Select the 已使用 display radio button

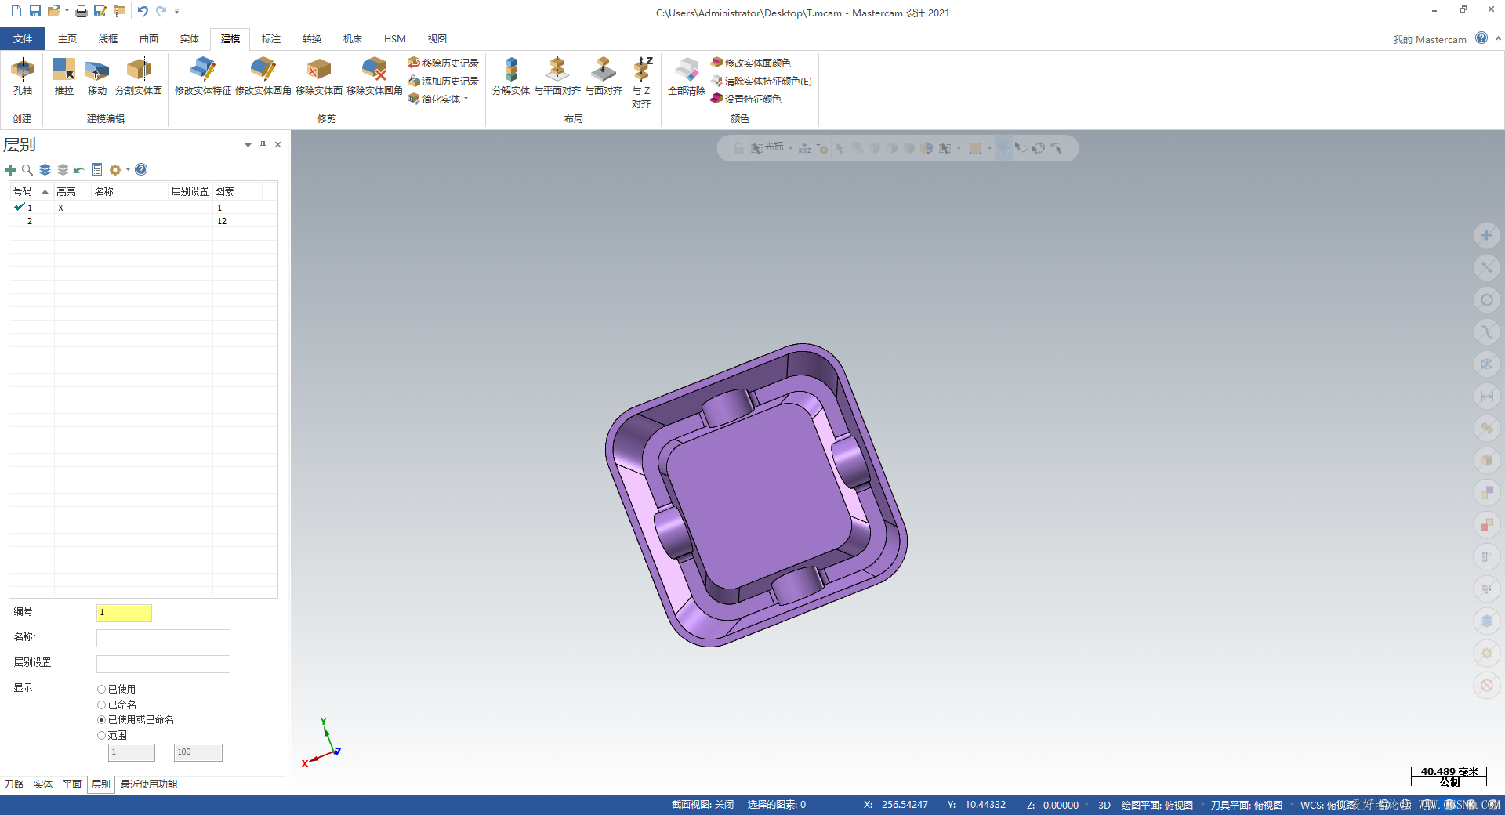(x=102, y=690)
